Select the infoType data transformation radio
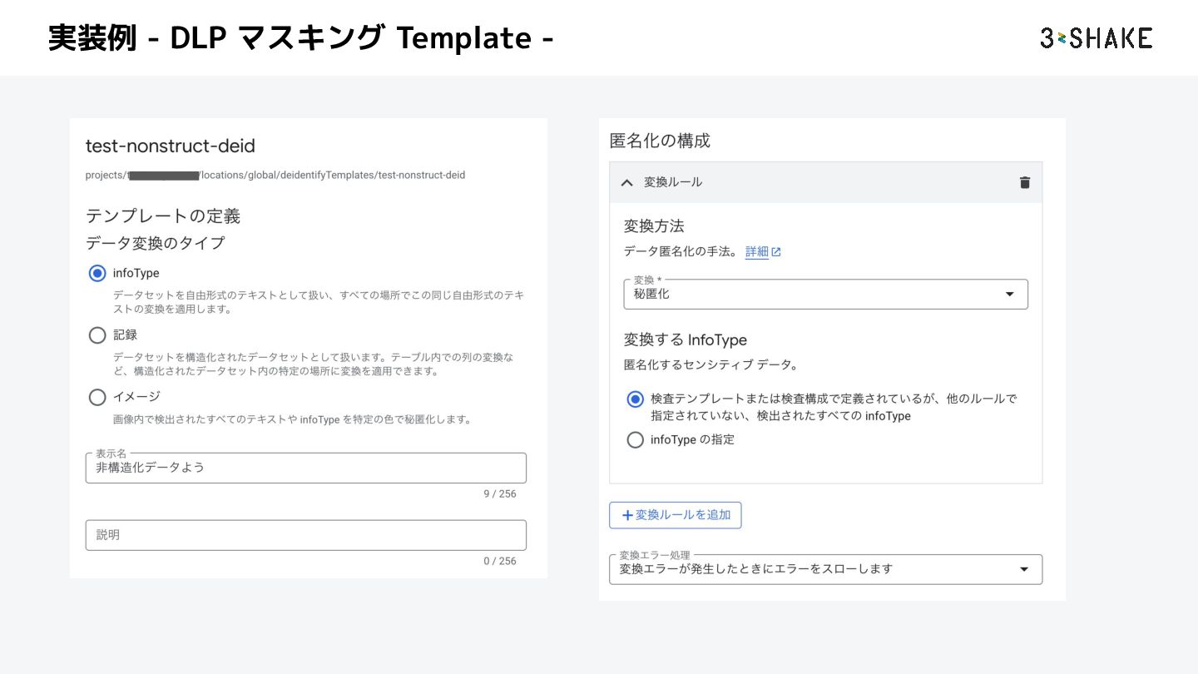 (97, 273)
